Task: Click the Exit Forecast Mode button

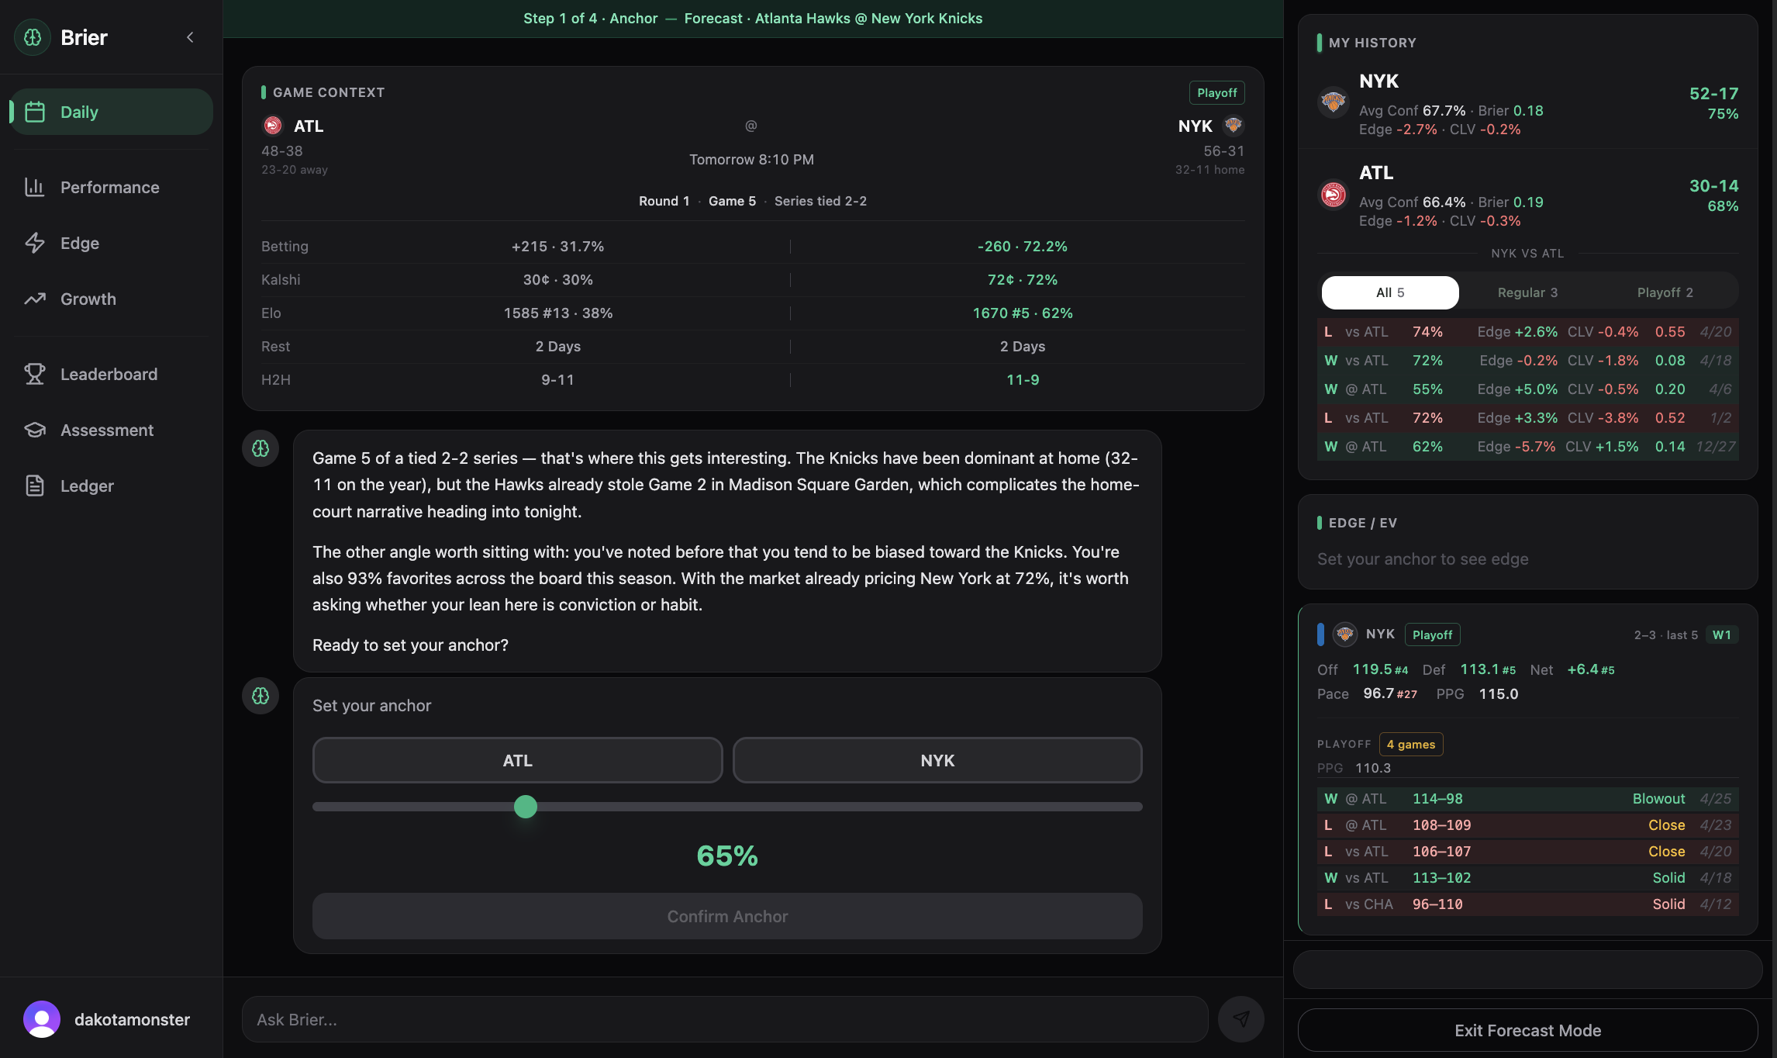Action: pos(1527,1030)
